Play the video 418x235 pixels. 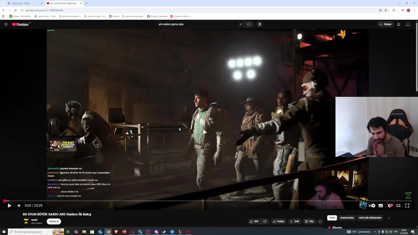9,206
